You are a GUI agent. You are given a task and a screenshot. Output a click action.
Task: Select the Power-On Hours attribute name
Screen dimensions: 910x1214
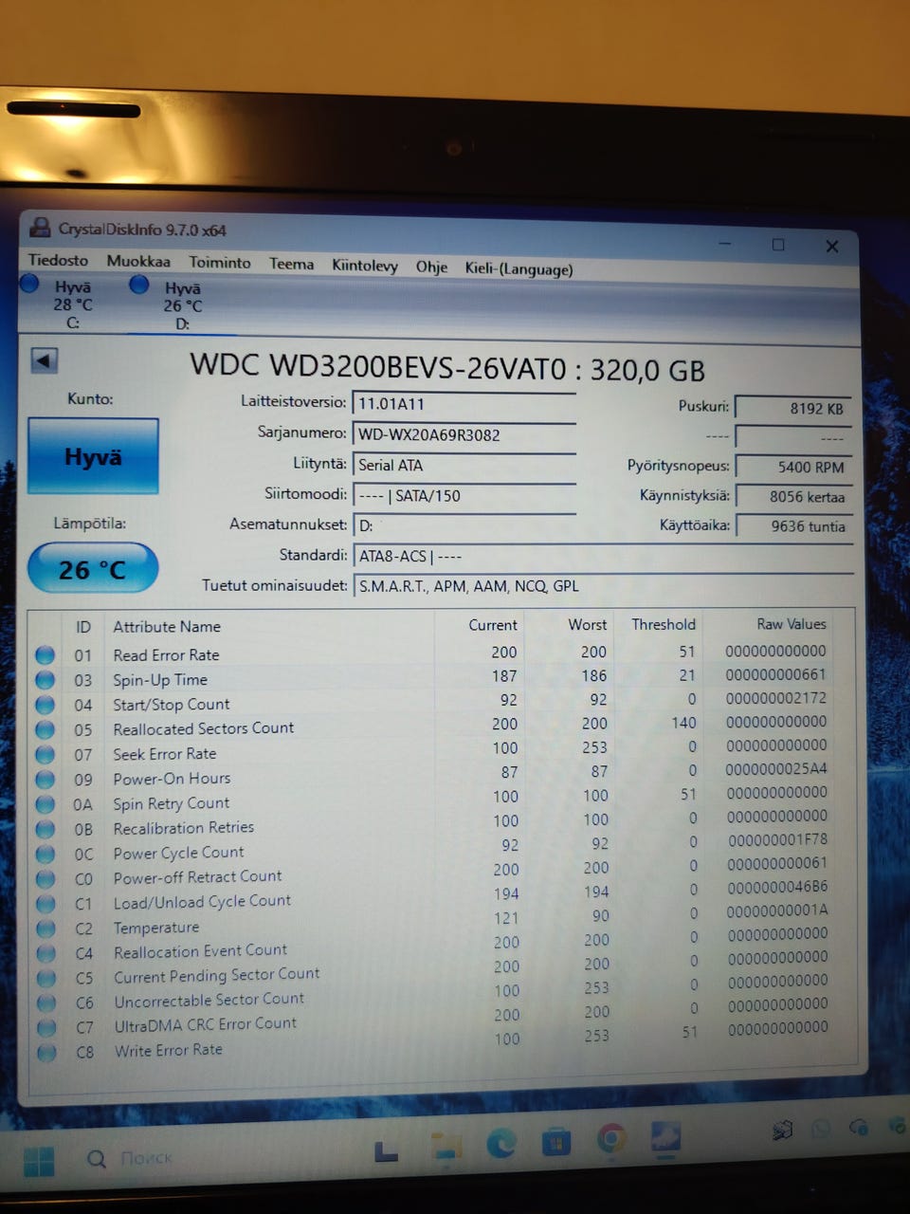172,779
